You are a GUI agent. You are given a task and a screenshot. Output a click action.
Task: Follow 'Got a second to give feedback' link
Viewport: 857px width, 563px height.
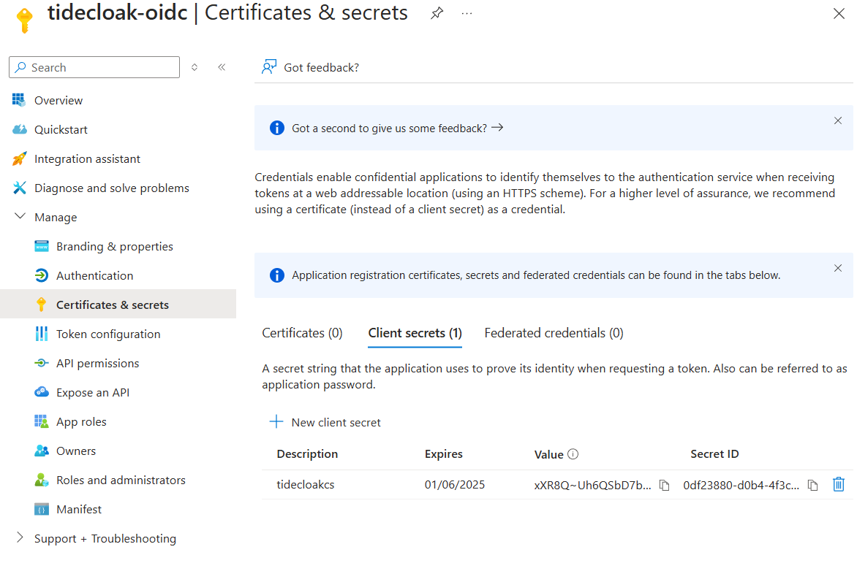click(x=397, y=129)
